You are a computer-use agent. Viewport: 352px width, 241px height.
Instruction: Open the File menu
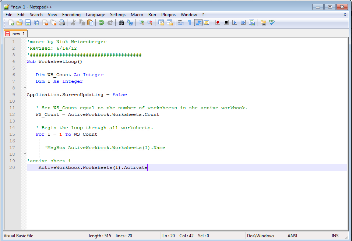tap(9, 15)
